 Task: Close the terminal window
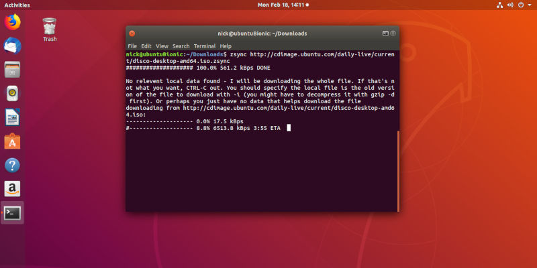(132, 33)
